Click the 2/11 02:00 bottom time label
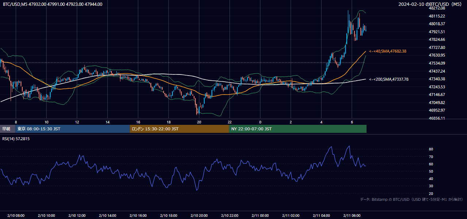 (291, 215)
